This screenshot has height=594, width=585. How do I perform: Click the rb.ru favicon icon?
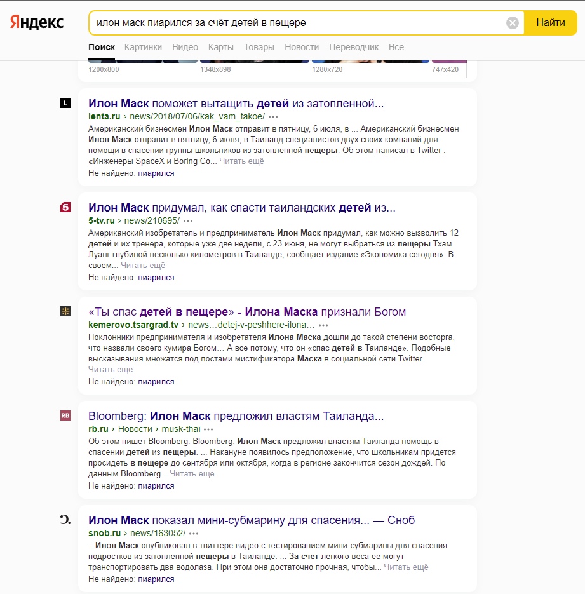click(x=65, y=415)
